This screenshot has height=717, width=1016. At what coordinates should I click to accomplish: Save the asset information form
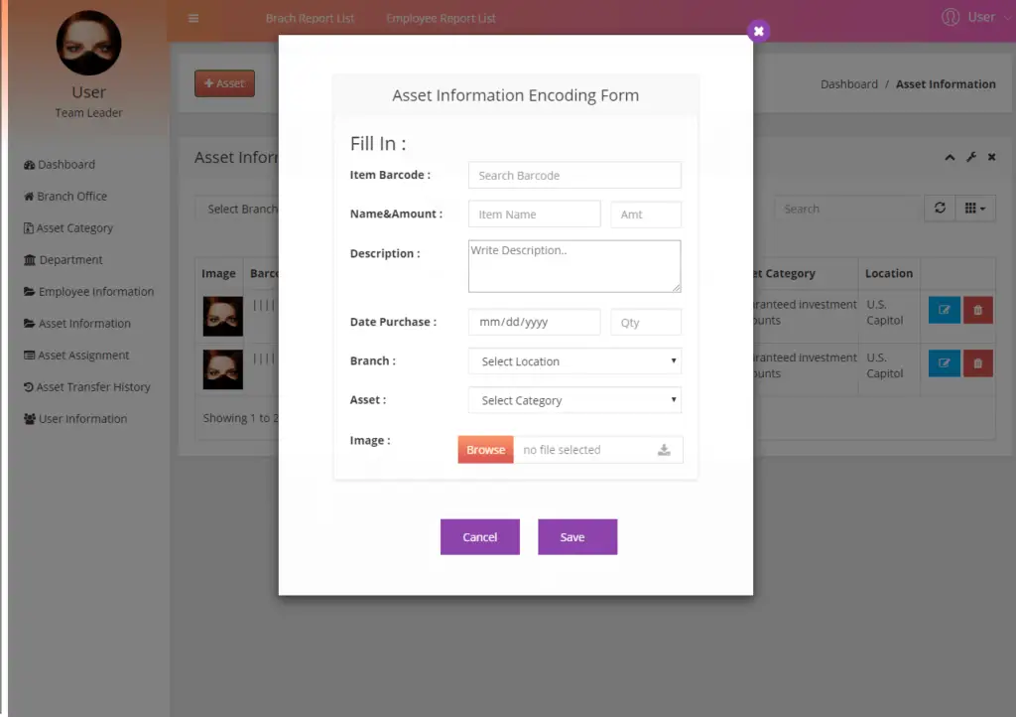(577, 535)
